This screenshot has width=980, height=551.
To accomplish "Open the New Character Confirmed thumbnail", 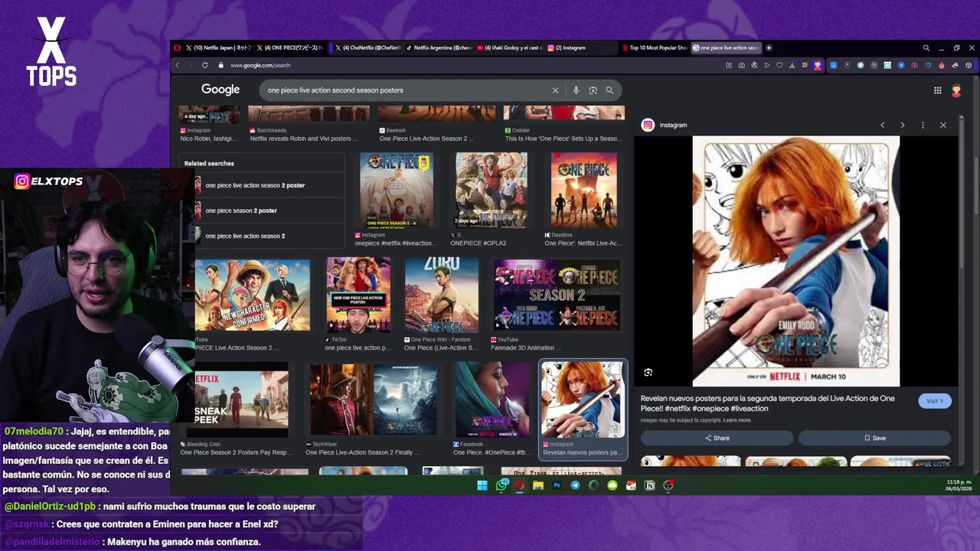I will (x=253, y=295).
